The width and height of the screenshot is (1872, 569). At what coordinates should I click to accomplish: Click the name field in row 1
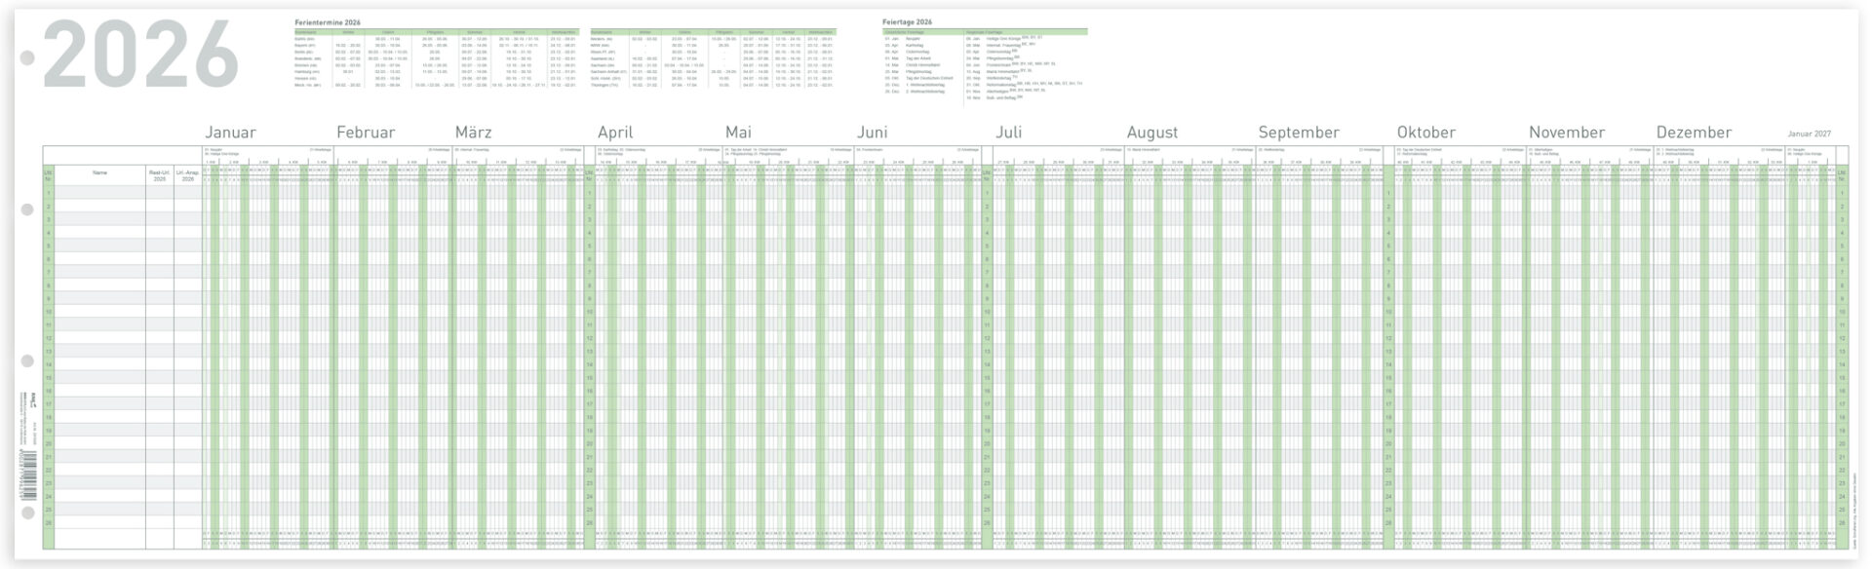(99, 193)
